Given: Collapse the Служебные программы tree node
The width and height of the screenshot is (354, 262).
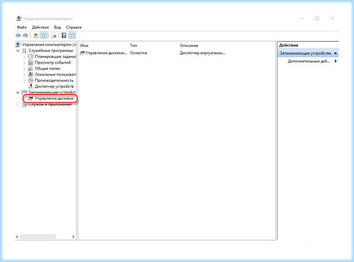Looking at the screenshot, I should pyautogui.click(x=18, y=51).
